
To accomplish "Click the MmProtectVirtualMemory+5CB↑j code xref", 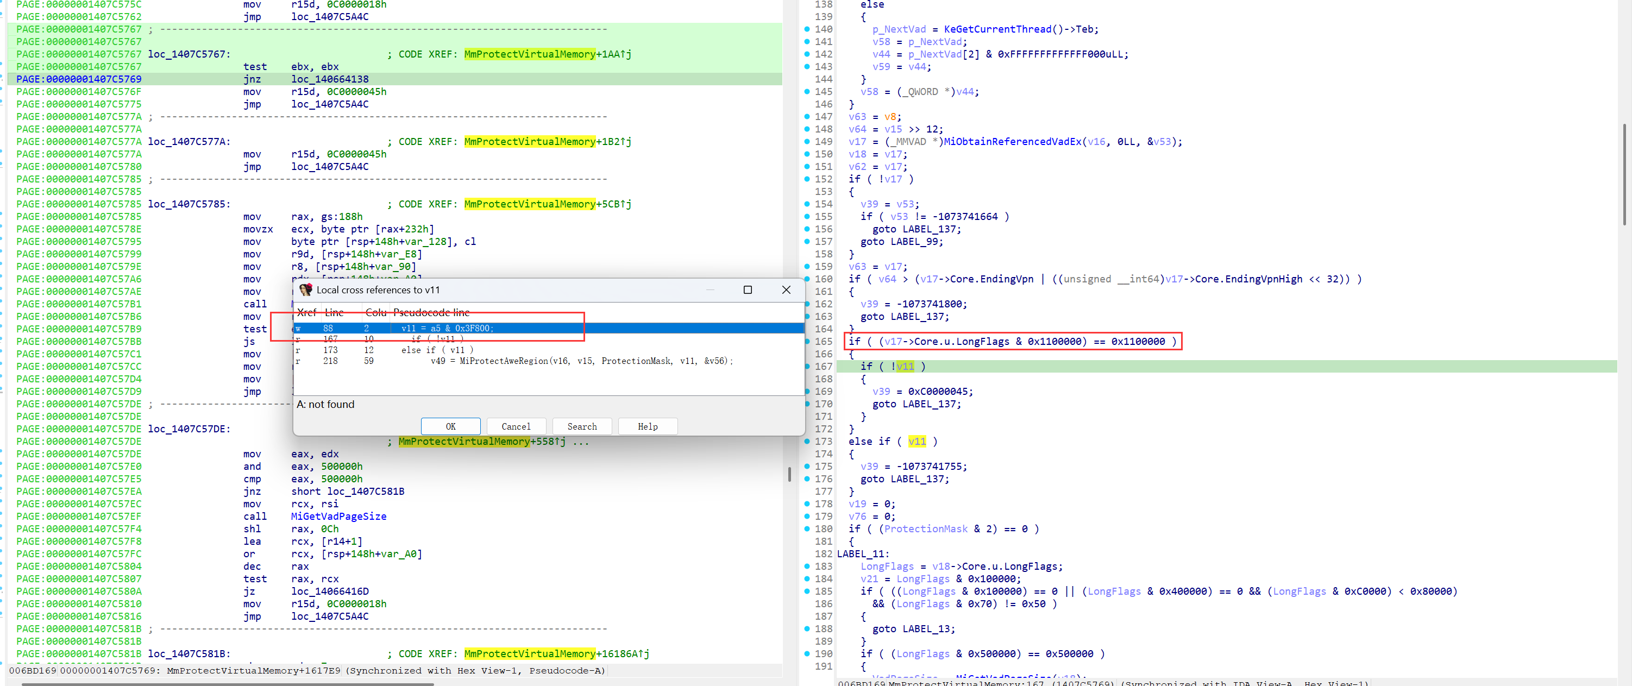I will click(x=548, y=204).
